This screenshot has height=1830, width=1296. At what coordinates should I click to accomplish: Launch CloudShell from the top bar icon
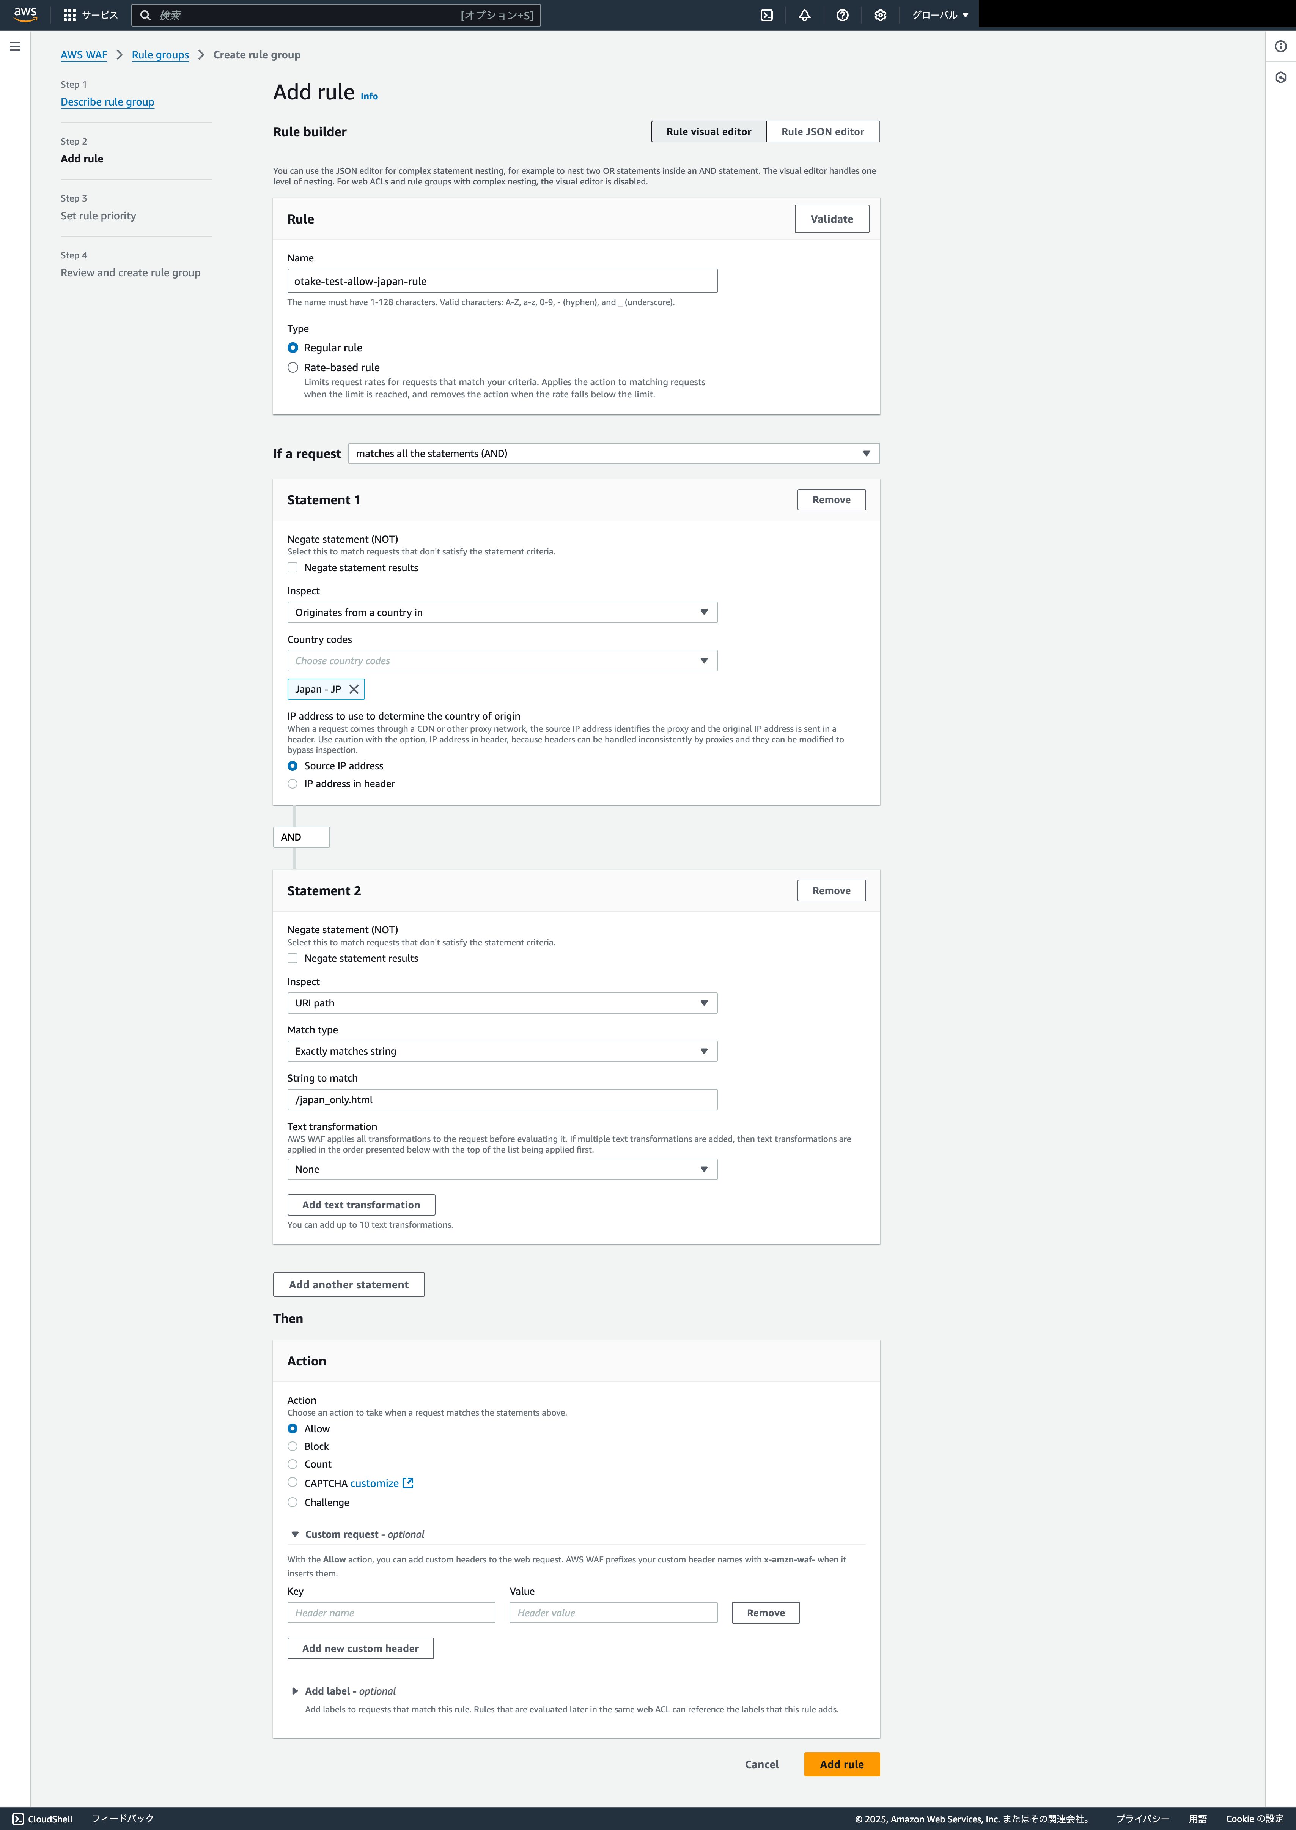click(x=766, y=15)
